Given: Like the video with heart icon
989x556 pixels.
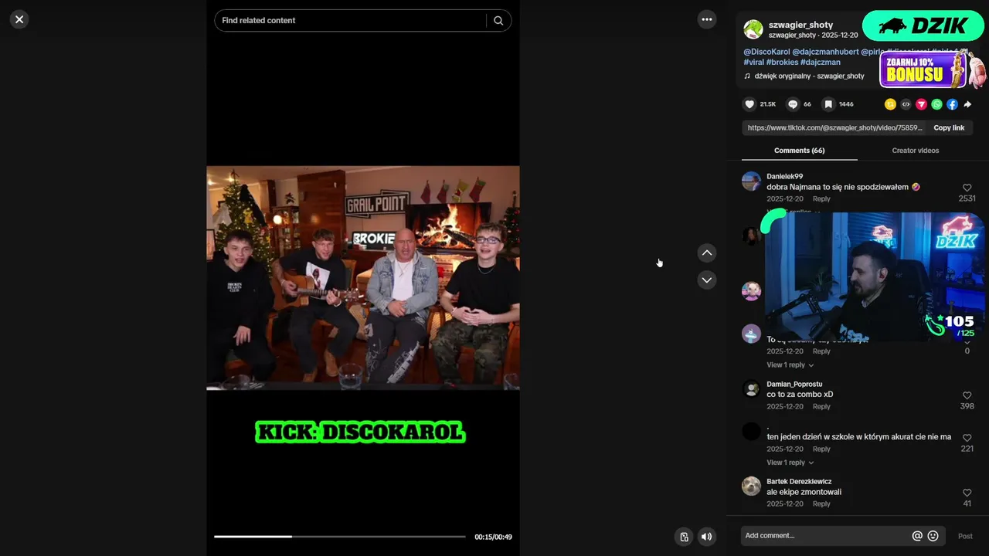Looking at the screenshot, I should tap(749, 104).
